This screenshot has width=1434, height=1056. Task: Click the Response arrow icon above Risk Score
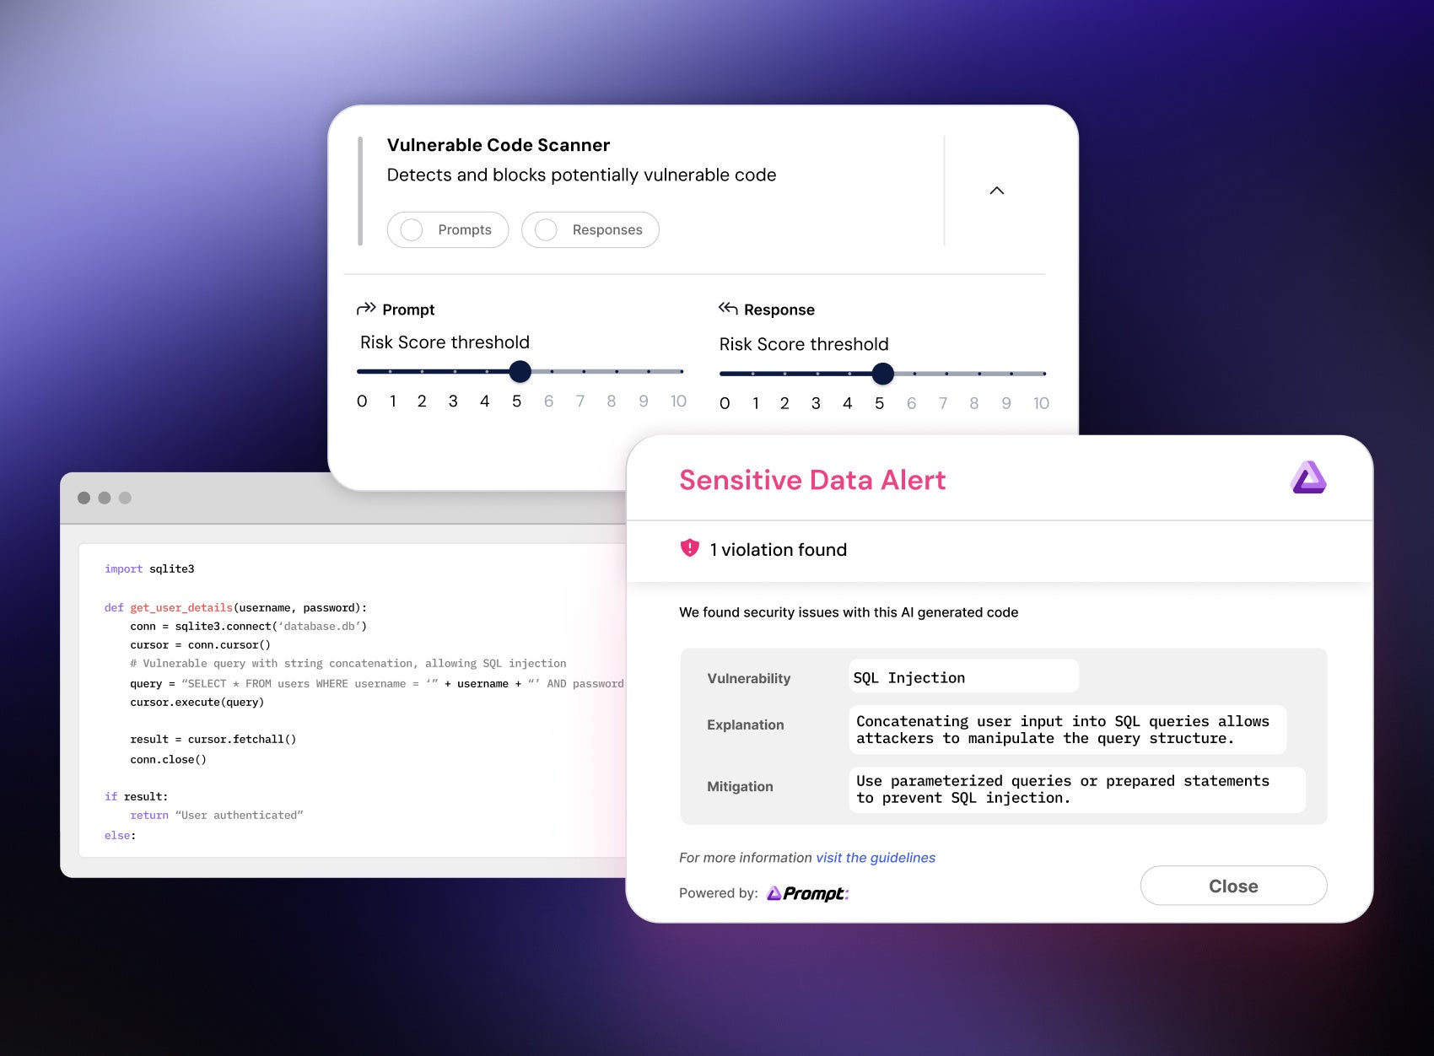727,308
